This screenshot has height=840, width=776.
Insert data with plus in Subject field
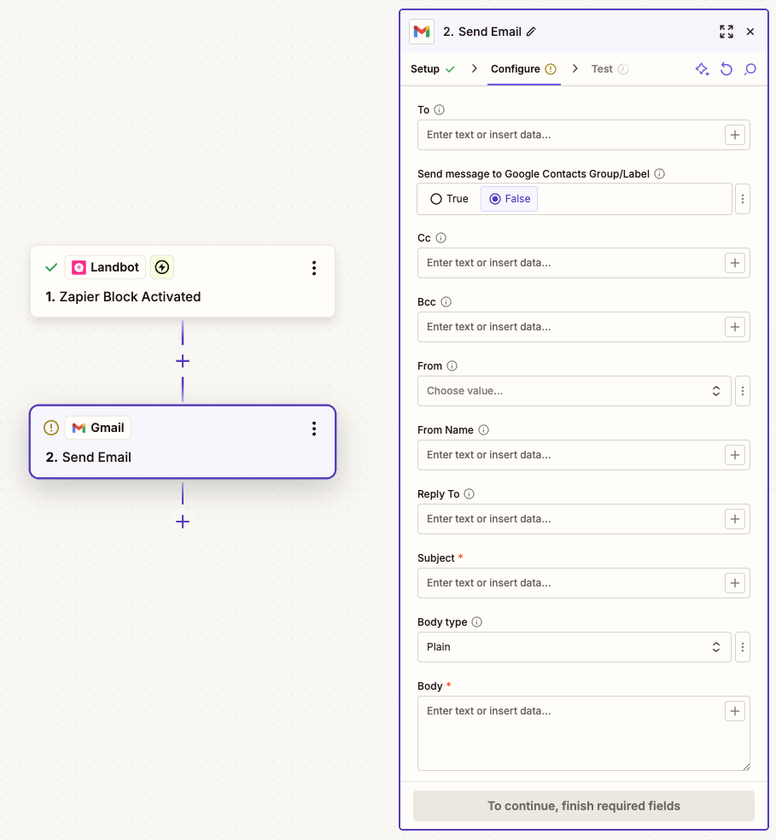(x=735, y=583)
